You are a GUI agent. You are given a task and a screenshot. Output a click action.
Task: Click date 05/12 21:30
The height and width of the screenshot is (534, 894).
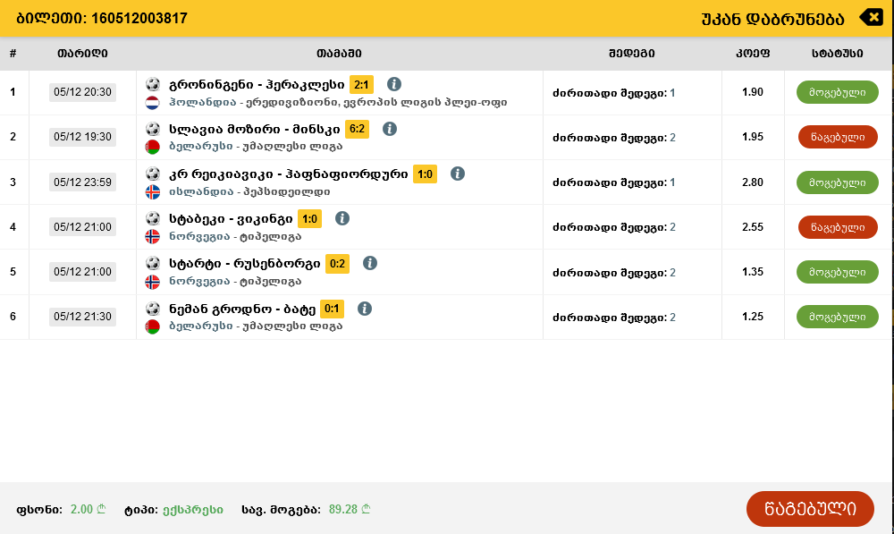pos(82,317)
